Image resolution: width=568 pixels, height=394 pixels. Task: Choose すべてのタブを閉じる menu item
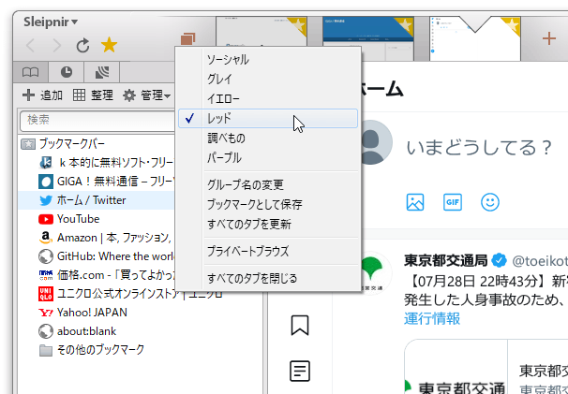268,279
